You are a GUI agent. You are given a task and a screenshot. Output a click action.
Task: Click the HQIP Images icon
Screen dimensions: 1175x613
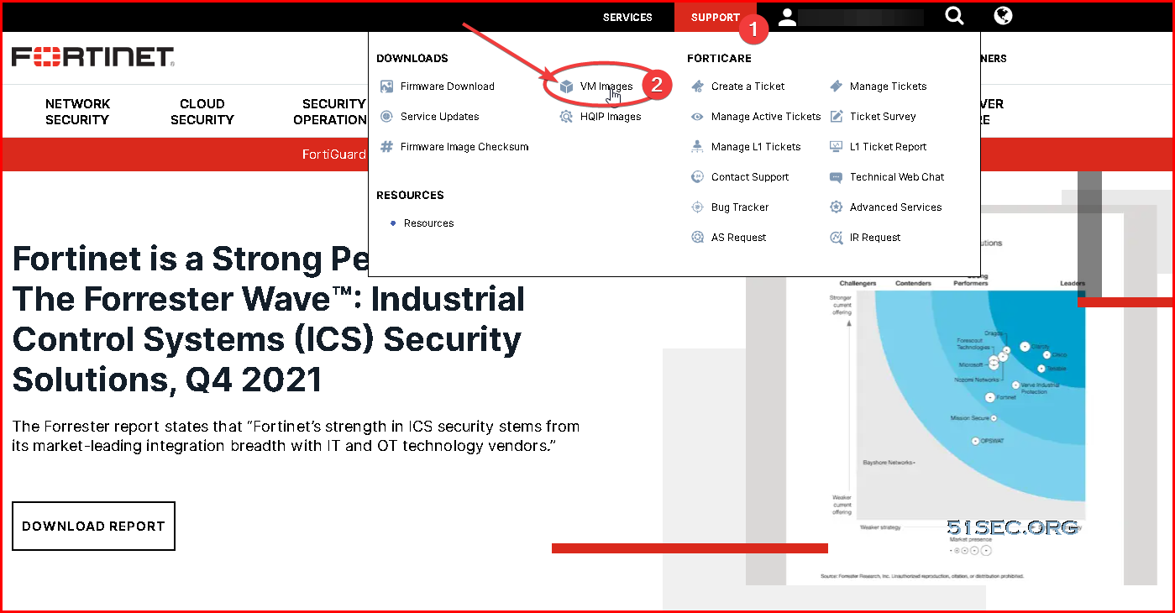coord(566,117)
